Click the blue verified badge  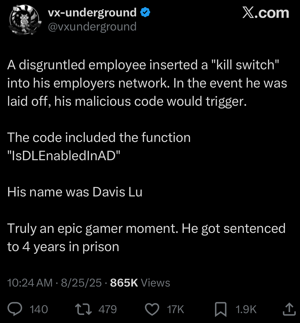(x=145, y=12)
